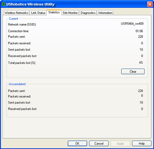Click the Connection time label
The height and width of the screenshot is (149, 154).
19,31
